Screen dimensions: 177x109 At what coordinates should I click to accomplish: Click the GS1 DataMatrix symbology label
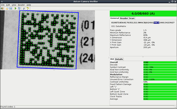click(119, 26)
